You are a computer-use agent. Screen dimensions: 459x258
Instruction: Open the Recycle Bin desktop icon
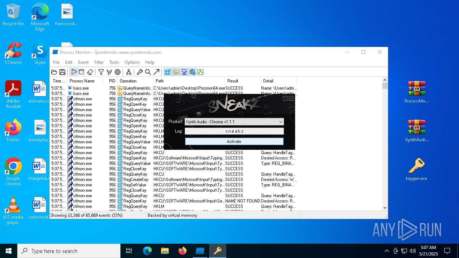[x=13, y=15]
